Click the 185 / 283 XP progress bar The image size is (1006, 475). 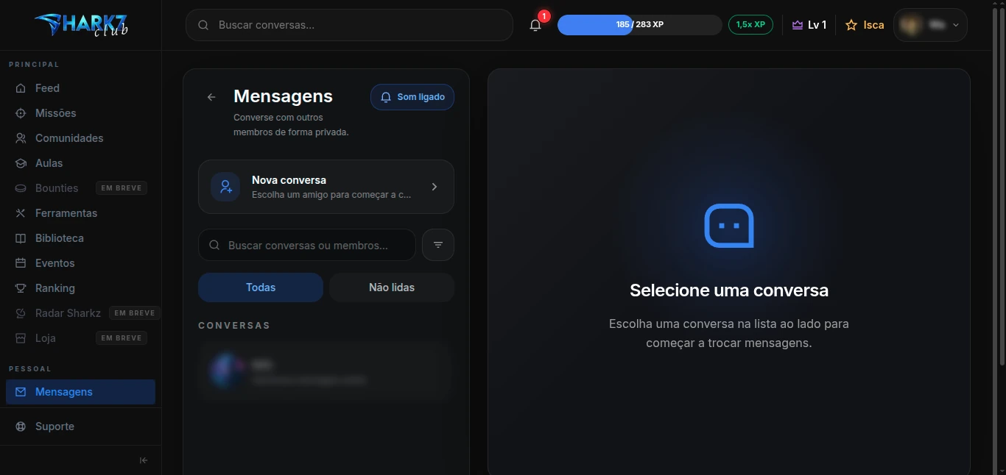point(639,25)
